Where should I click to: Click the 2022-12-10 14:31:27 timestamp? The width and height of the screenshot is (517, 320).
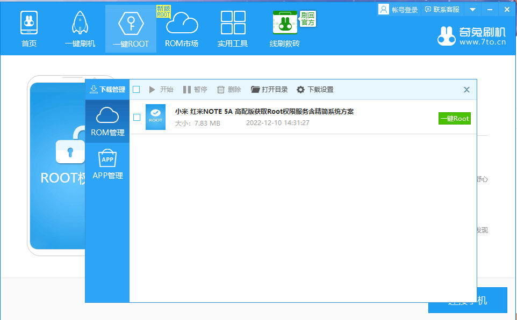click(x=278, y=123)
